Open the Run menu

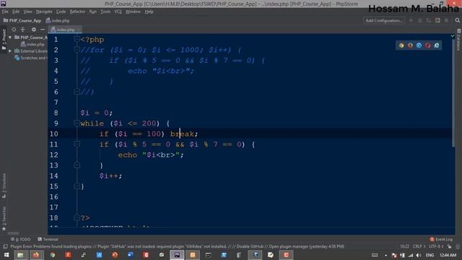tap(93, 12)
